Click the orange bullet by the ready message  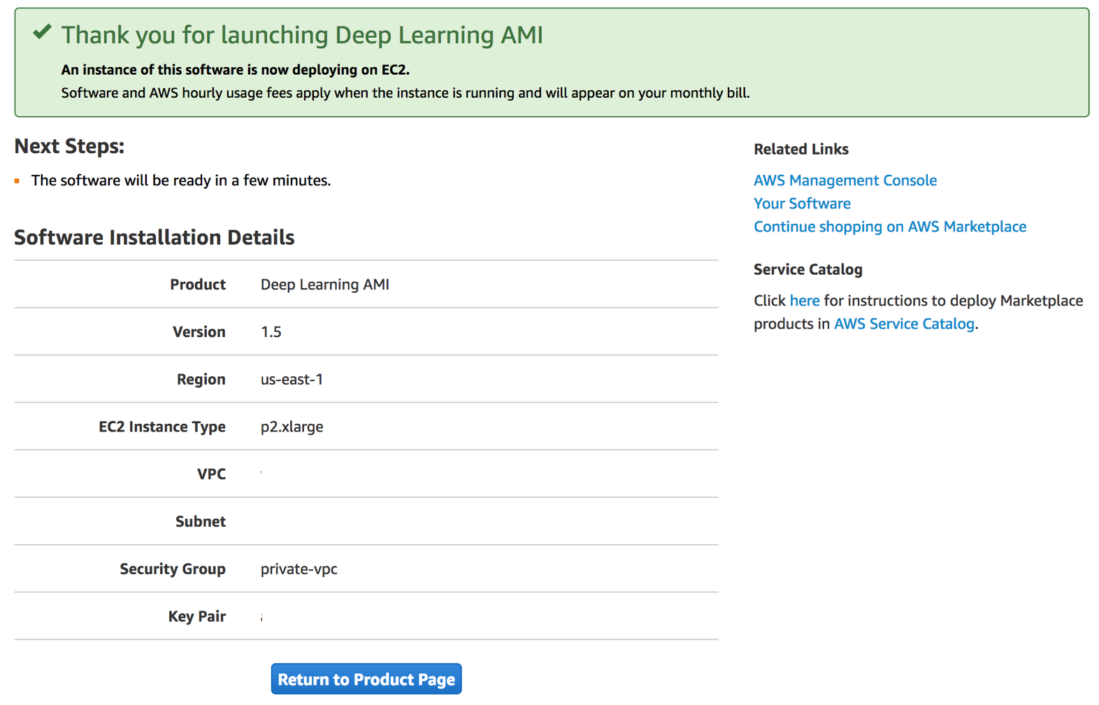point(17,180)
